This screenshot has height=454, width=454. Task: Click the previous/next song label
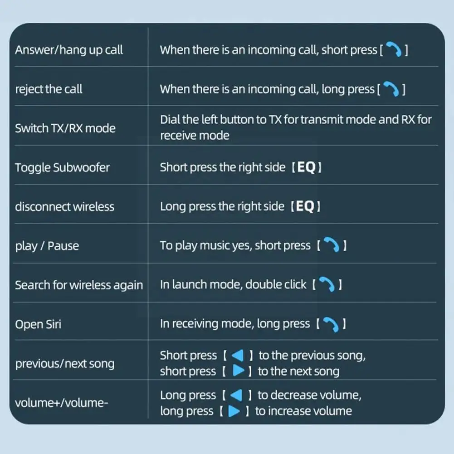tap(64, 363)
